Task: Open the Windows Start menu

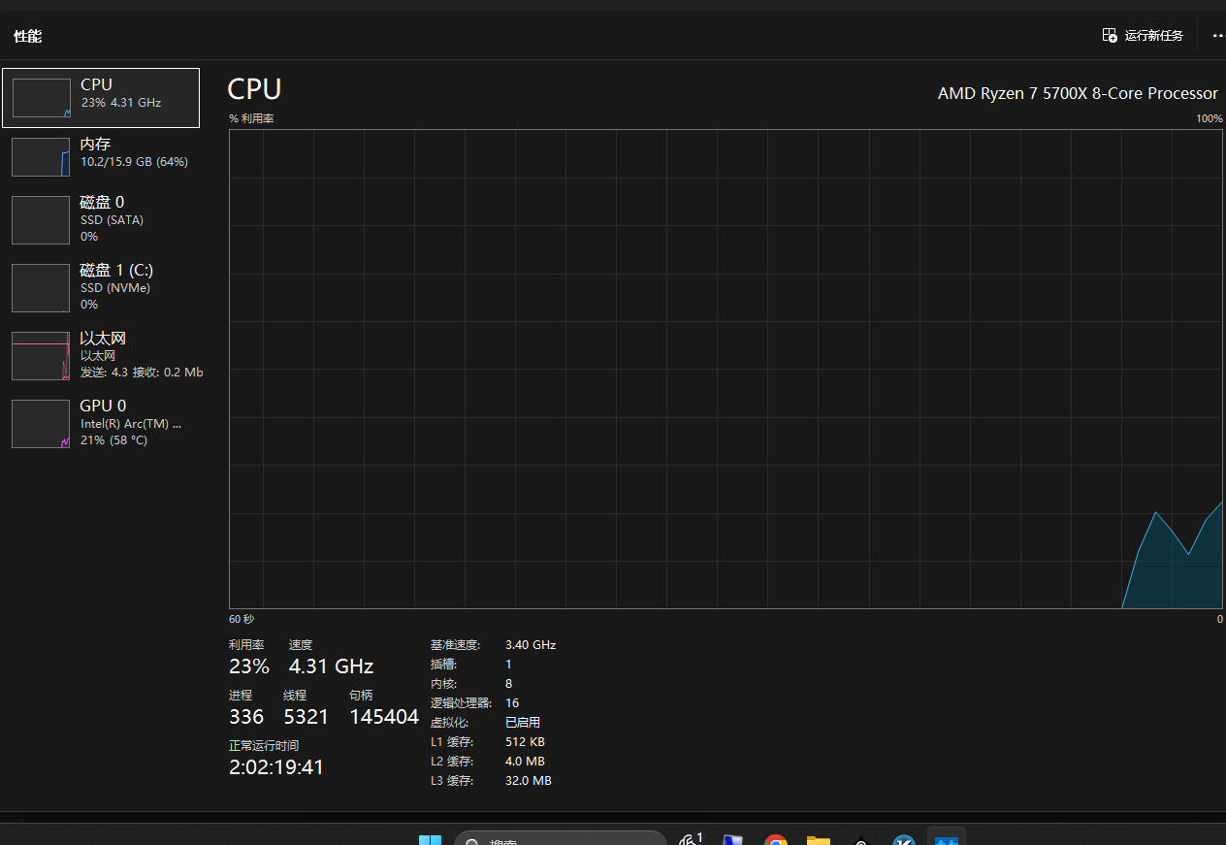Action: (430, 840)
